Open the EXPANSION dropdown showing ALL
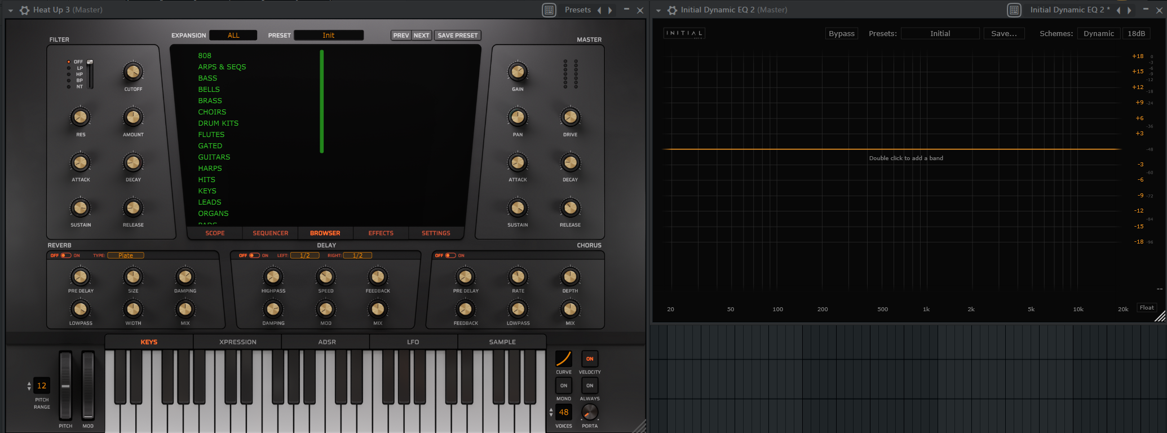This screenshot has width=1167, height=433. pos(233,35)
